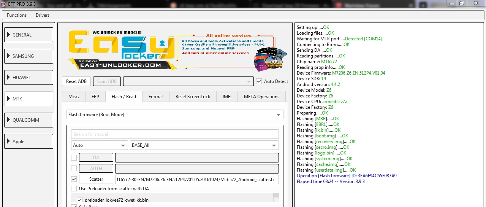Expand the GENERAL section

point(29,35)
